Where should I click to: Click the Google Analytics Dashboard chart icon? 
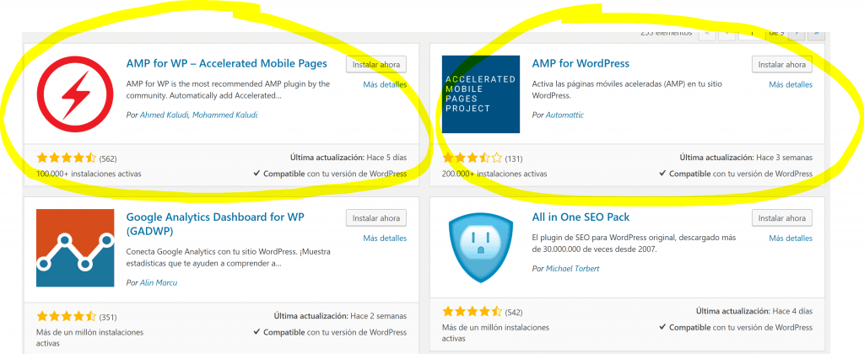(x=75, y=248)
